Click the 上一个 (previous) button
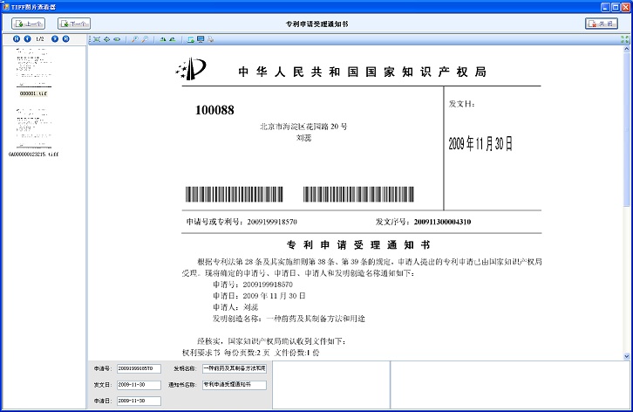633x412 pixels. coord(28,24)
